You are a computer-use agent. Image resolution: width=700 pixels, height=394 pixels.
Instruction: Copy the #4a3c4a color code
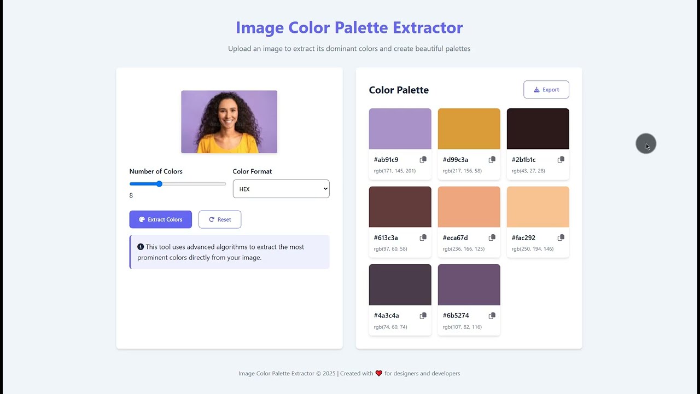coord(423,316)
